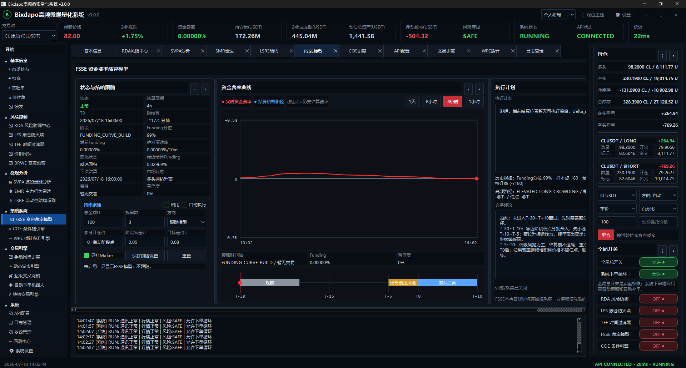Screen dimensions: 686x368
Task: Tick the 自动执行 checkbox
Action: pos(184,205)
